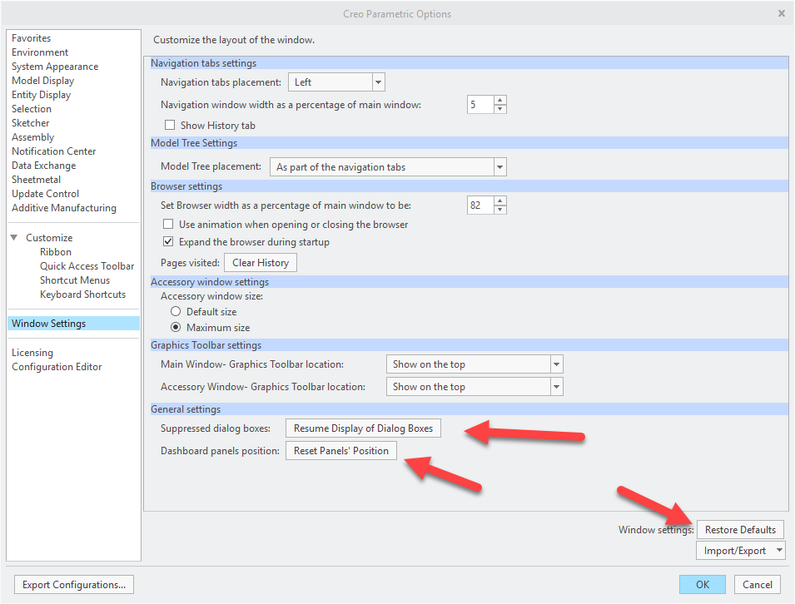Decrease browser width percentage
795x604 pixels.
500,210
